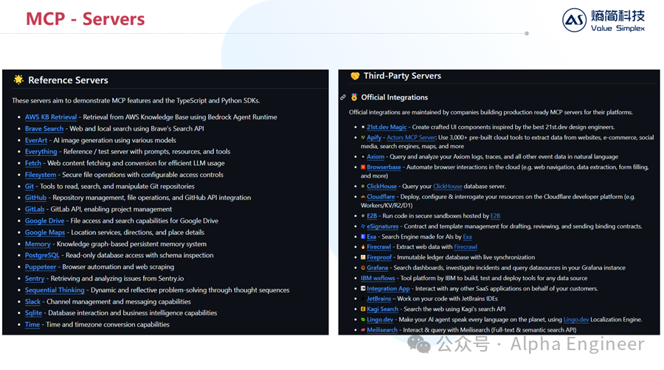664x370 pixels.
Task: Click the medal icon next to Official Integrations
Action: tap(354, 97)
